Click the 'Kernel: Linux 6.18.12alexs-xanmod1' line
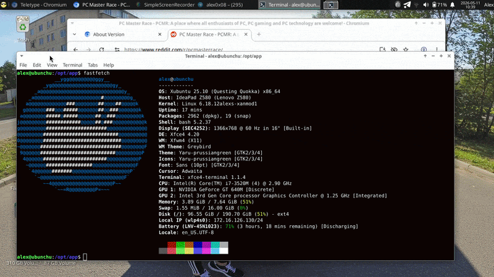Screen dimensions: 494x277 tap(208, 104)
